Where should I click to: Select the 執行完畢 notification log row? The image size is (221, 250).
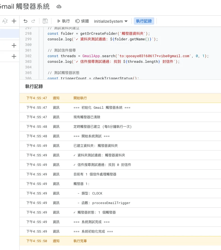click(x=120, y=241)
